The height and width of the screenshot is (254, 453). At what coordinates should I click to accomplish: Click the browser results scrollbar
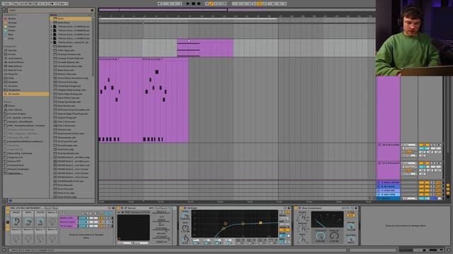[93, 47]
